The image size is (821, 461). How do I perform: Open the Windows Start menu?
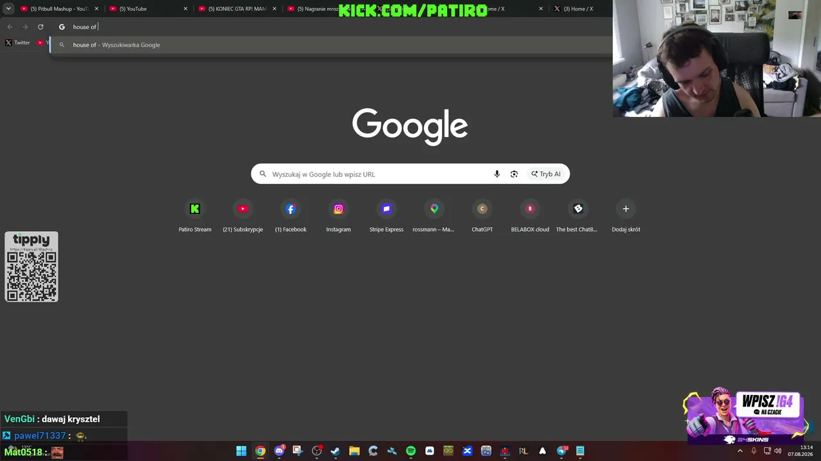tap(241, 451)
